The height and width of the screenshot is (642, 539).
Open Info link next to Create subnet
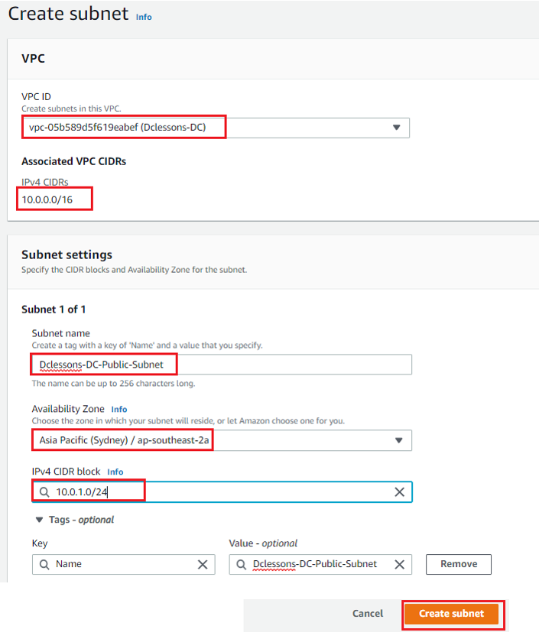[144, 17]
